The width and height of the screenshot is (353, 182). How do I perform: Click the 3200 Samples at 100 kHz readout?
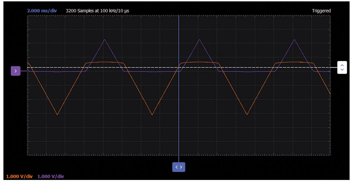[97, 11]
